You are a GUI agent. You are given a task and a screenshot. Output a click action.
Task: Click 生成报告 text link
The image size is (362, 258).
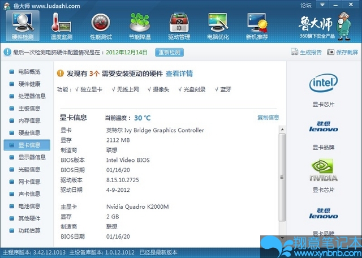coord(311,52)
